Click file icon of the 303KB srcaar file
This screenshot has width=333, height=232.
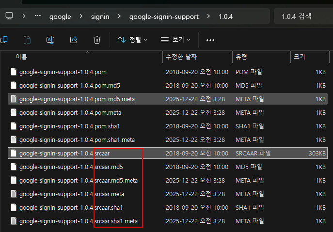[14, 153]
